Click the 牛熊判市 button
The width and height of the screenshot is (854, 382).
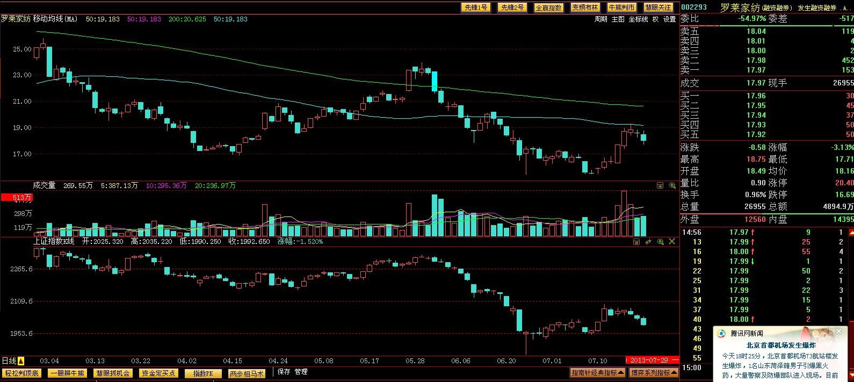(x=621, y=8)
